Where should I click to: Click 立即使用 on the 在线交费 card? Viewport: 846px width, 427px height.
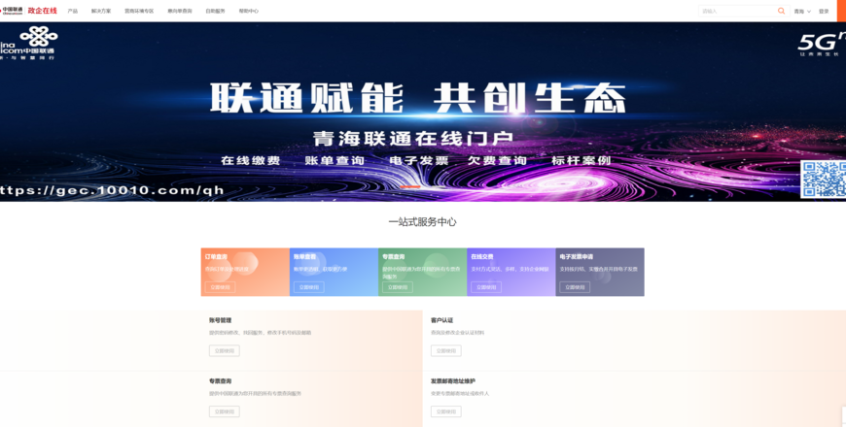486,287
